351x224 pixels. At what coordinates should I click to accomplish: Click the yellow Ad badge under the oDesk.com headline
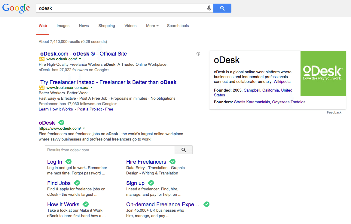[x=41, y=59]
